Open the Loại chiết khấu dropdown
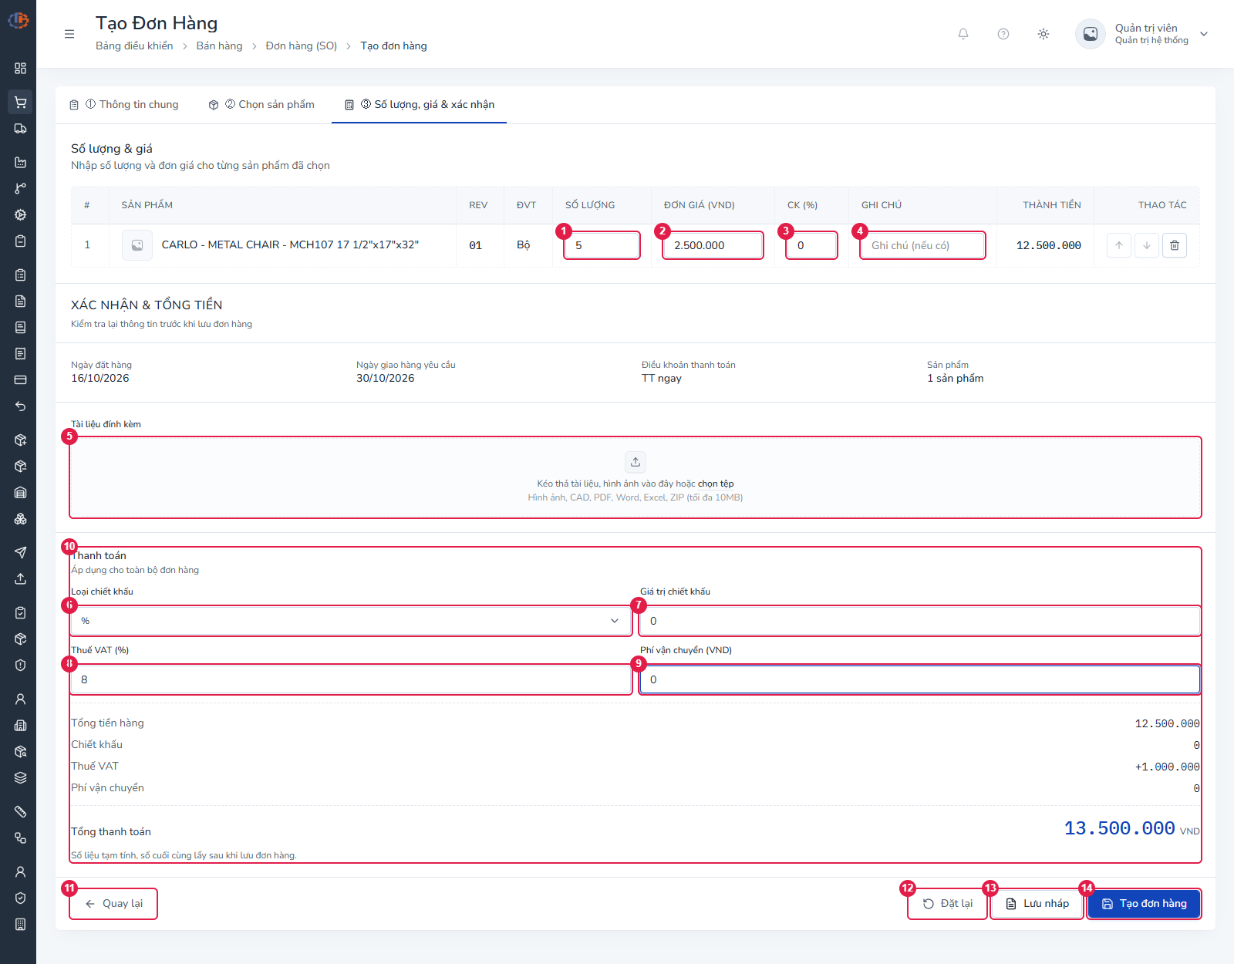The height and width of the screenshot is (964, 1234). [351, 621]
